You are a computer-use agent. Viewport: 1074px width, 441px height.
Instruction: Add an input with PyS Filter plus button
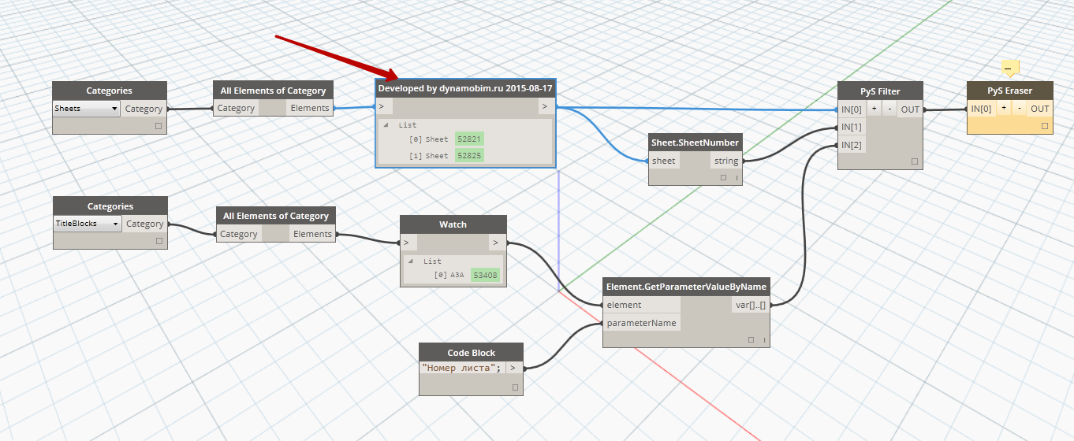(874, 109)
